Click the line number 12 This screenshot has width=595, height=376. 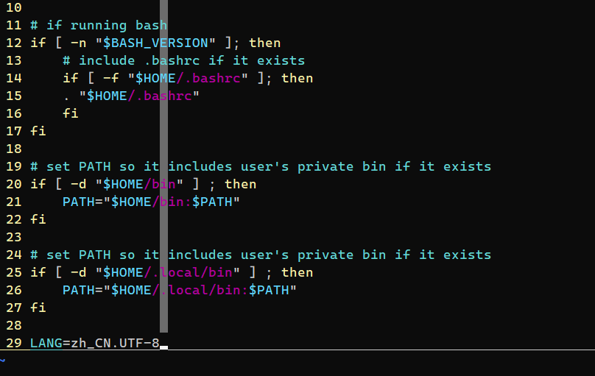point(14,43)
